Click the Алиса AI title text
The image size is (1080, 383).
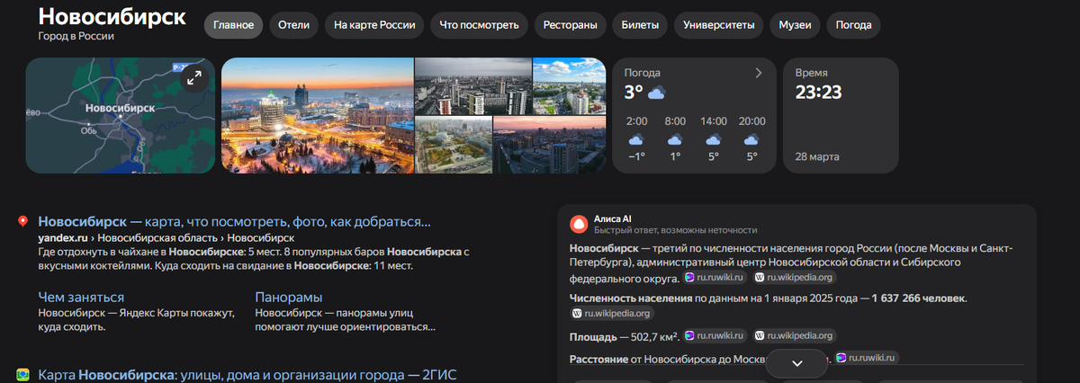pos(613,218)
